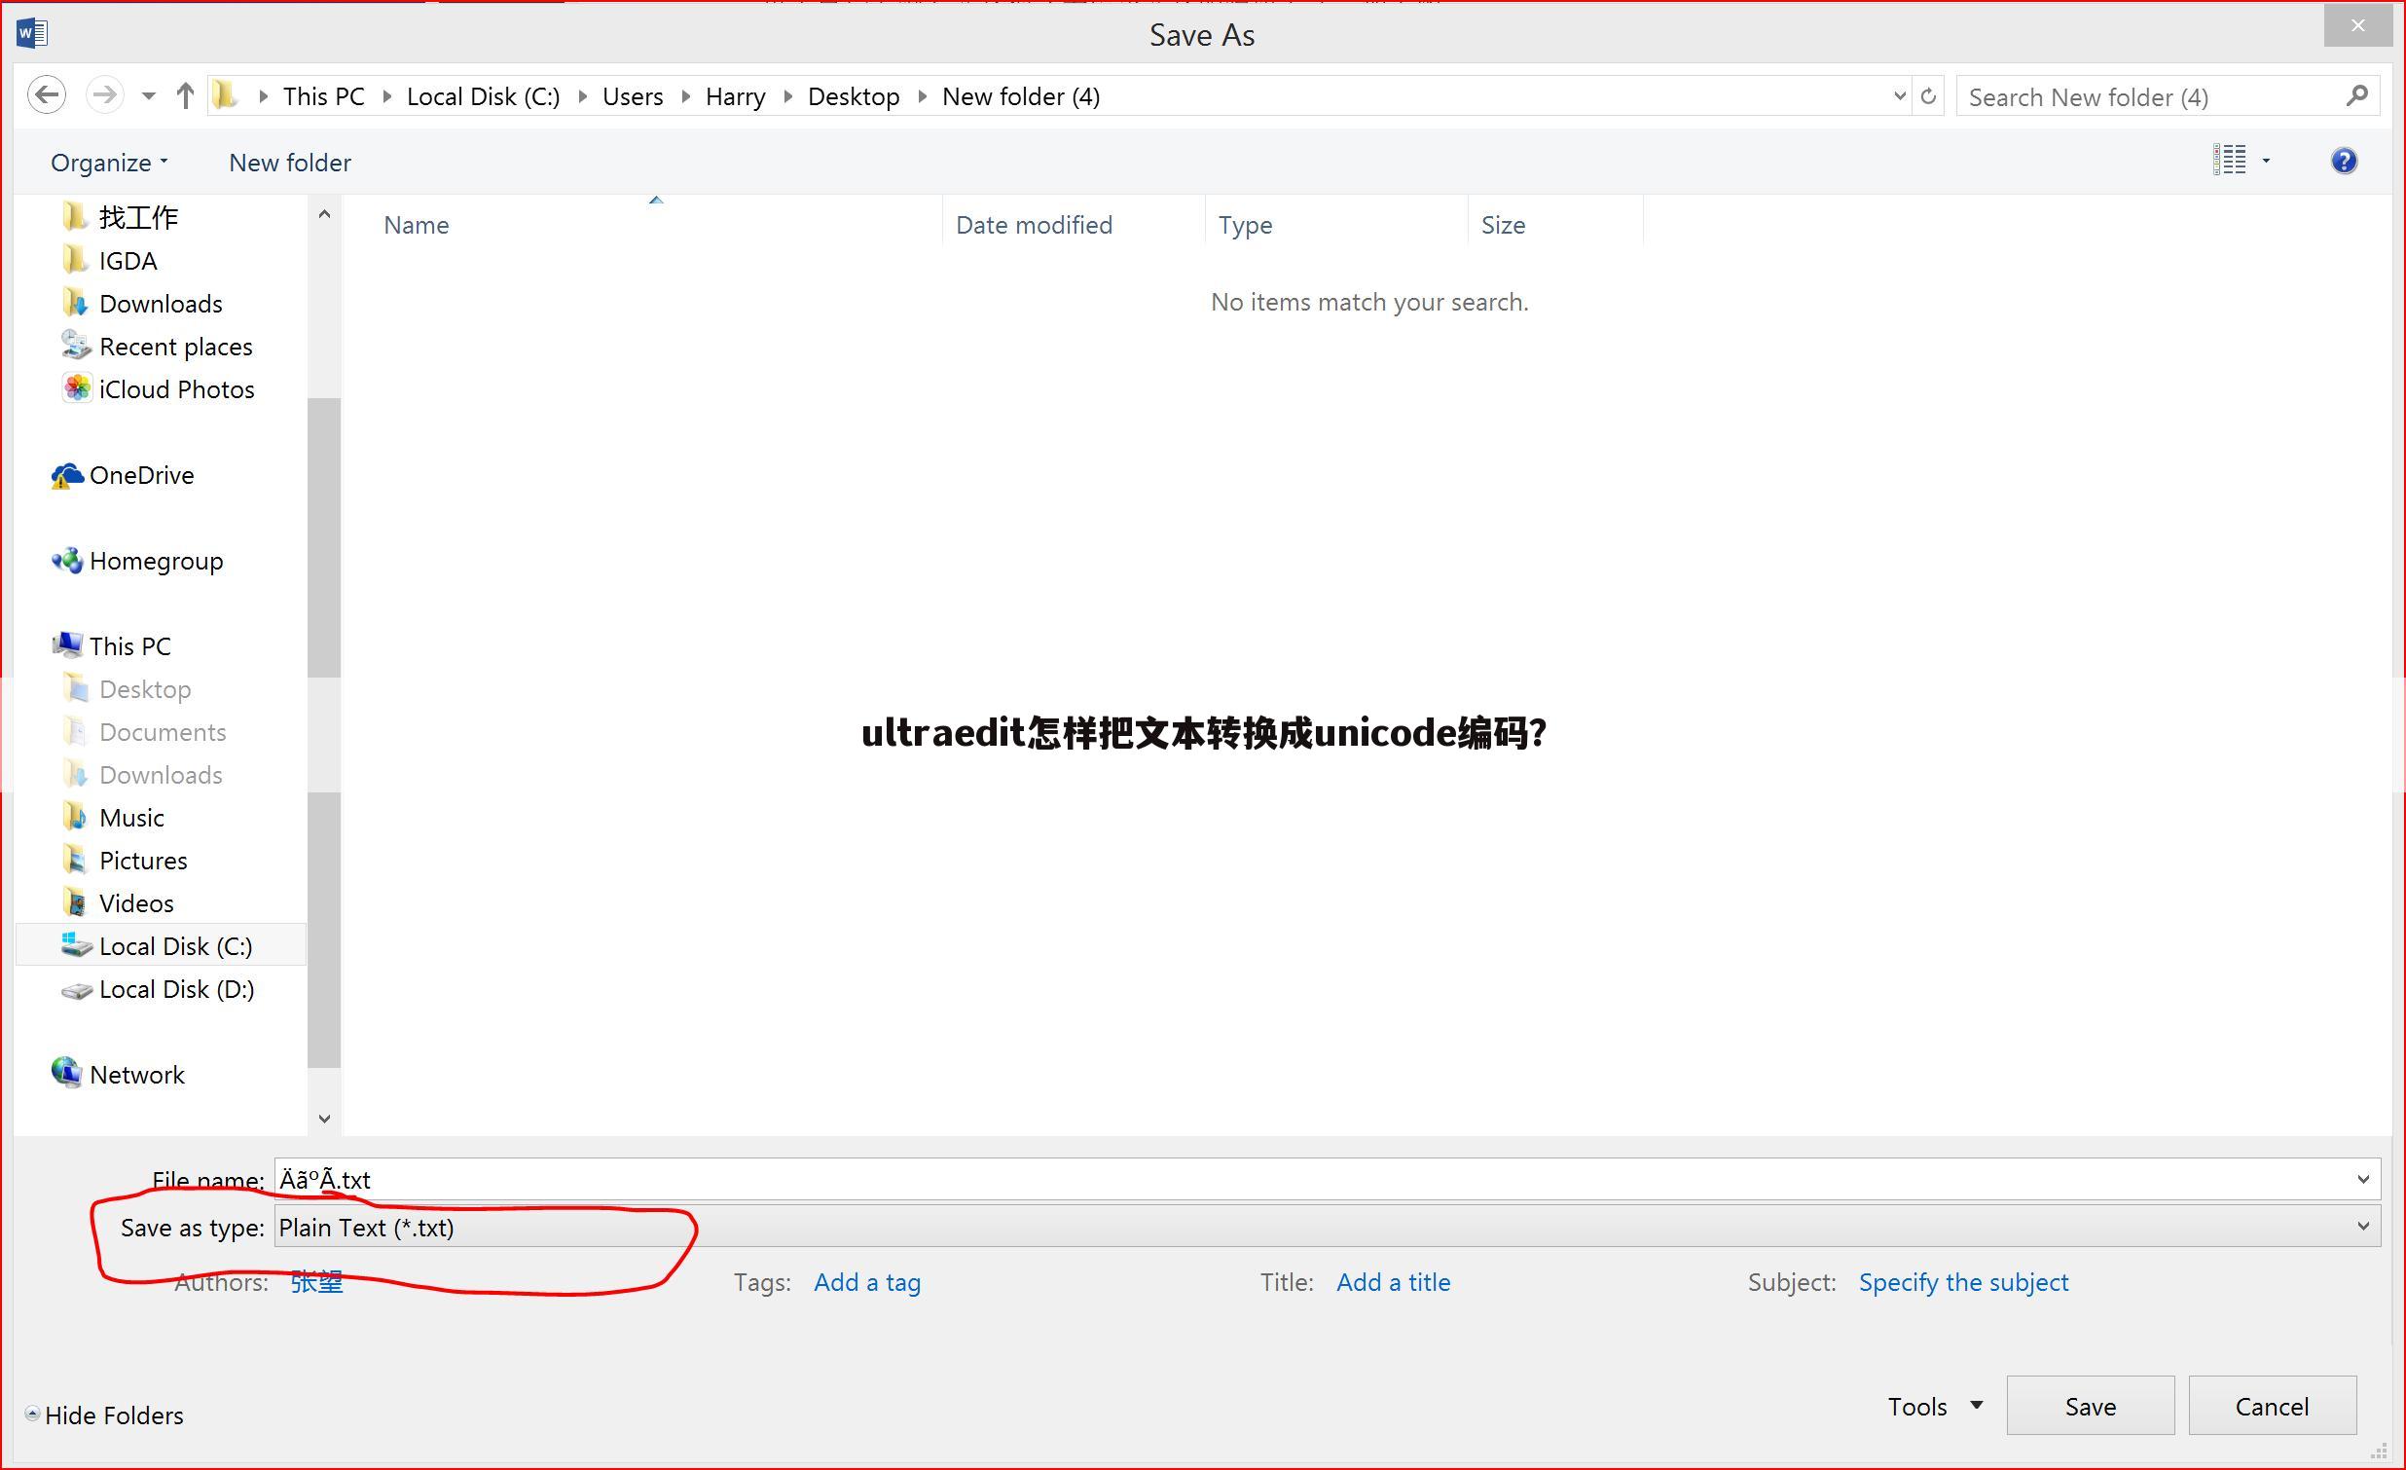Viewport: 2406px width, 1470px height.
Task: Sort by the Type column header
Action: point(1336,226)
